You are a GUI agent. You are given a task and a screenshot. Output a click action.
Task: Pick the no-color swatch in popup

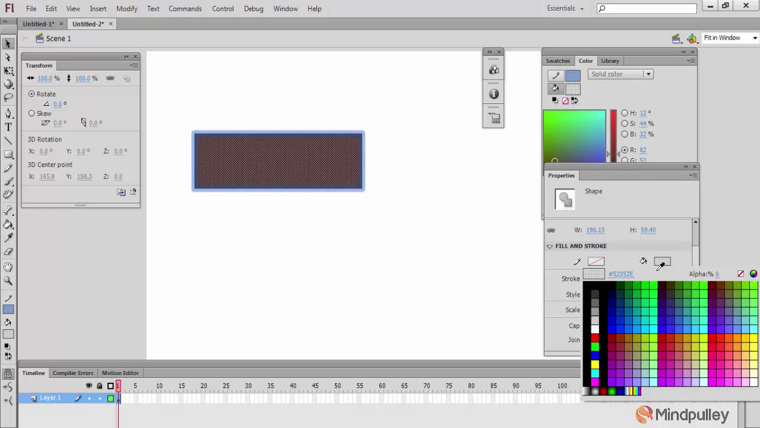tap(740, 274)
